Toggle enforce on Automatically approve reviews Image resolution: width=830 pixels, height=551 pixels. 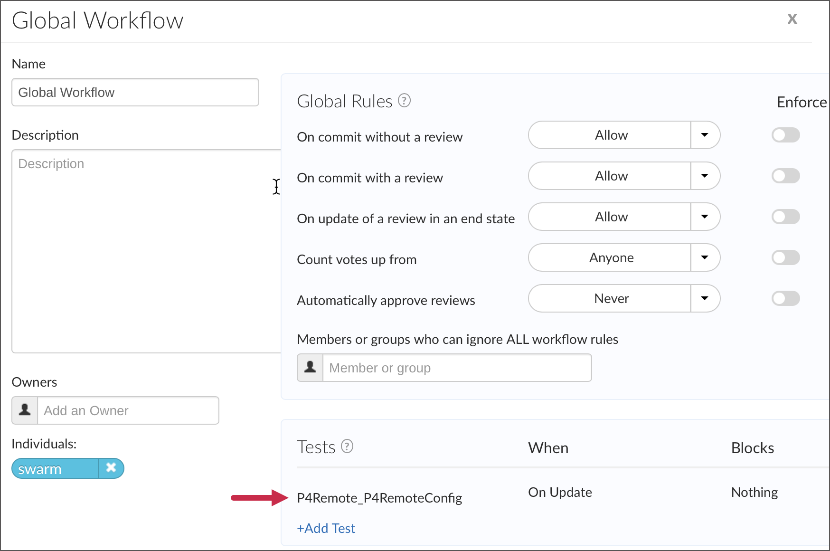point(785,298)
